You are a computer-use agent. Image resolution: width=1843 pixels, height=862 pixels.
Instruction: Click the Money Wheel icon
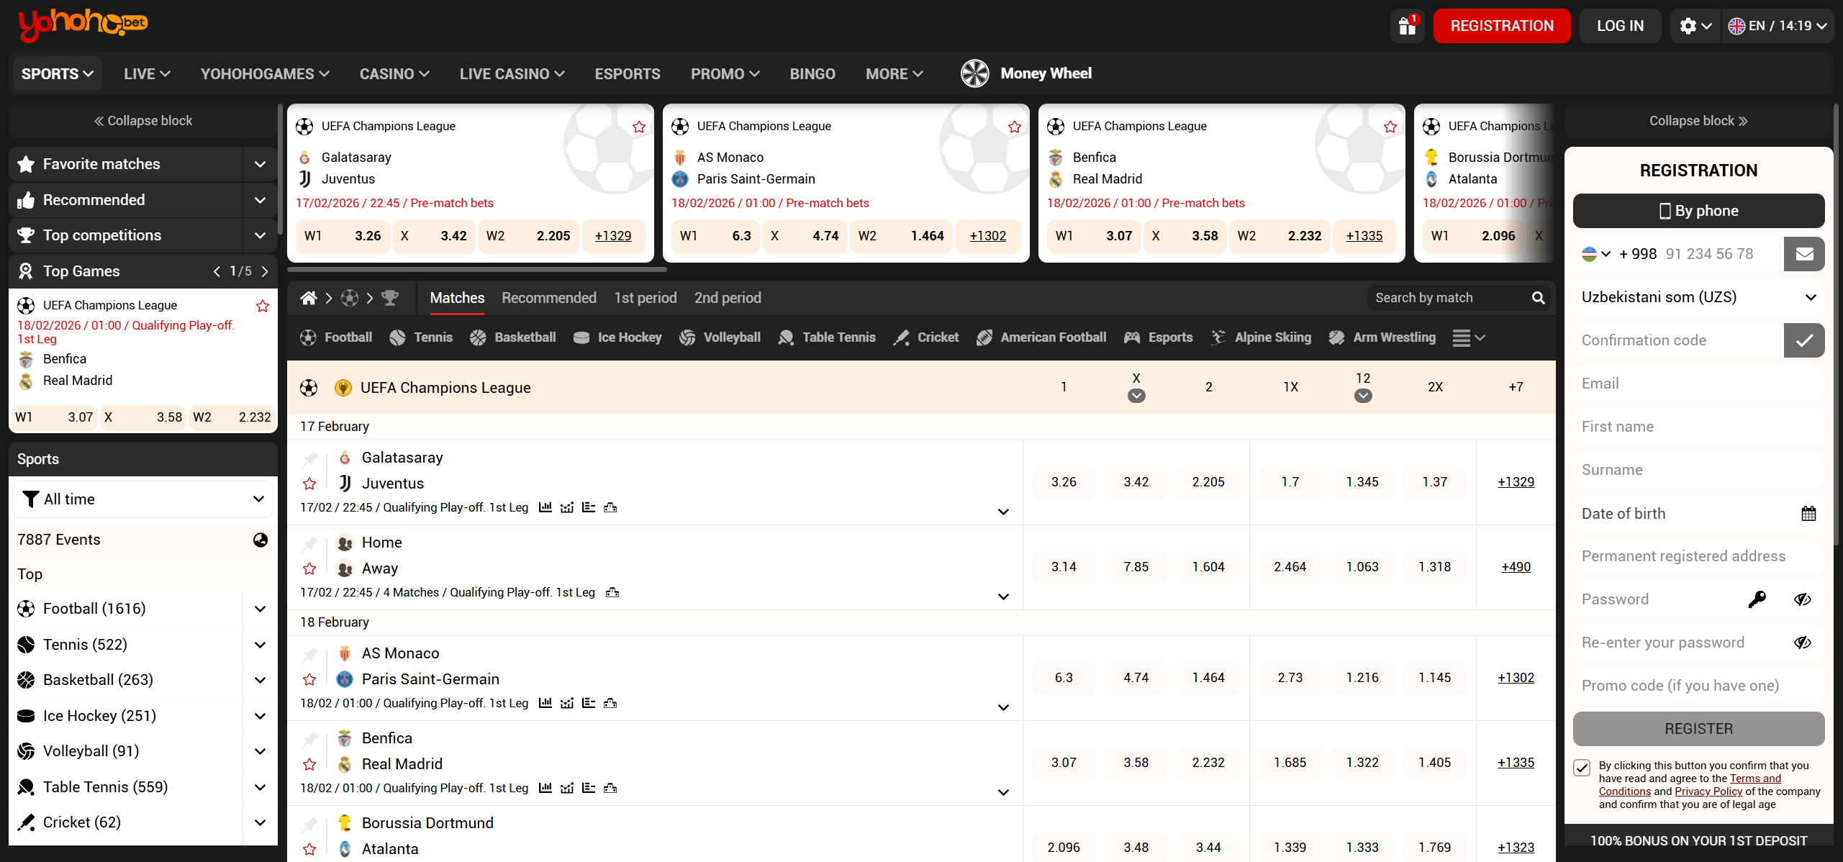coord(974,73)
